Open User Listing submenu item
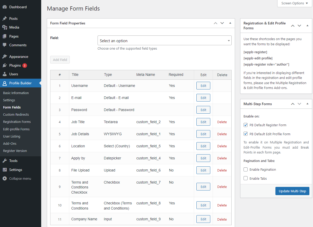 pyautogui.click(x=12, y=136)
